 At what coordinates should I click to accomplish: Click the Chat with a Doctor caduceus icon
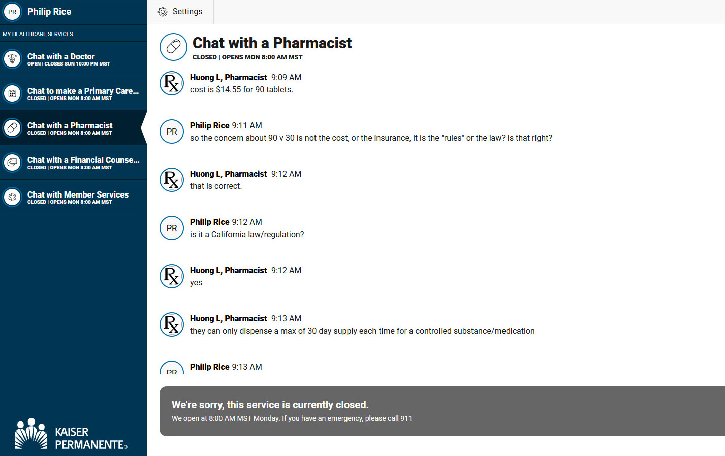point(12,59)
